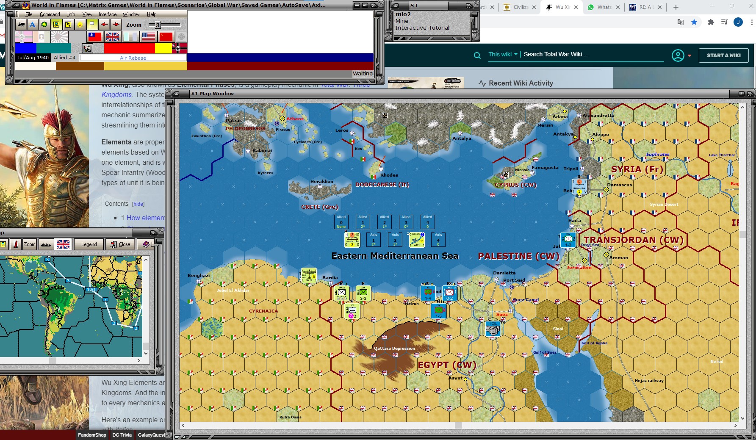
Task: Click the main map horizontal scrollbar thumb
Action: click(x=458, y=425)
